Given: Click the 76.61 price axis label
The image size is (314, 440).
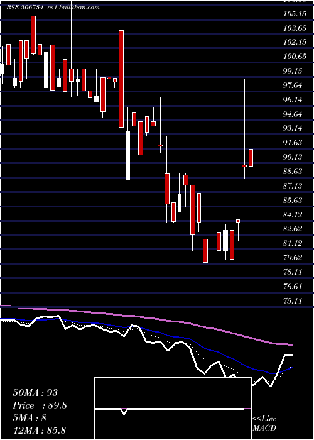Looking at the screenshot, I should point(293,286).
